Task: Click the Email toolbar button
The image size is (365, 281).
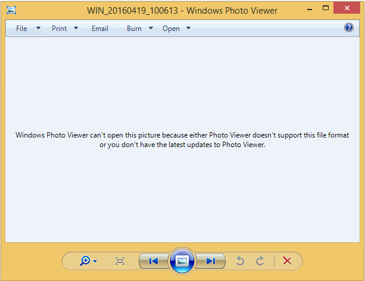Action: point(100,29)
